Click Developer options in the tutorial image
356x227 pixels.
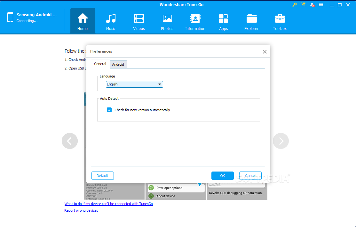[176, 188]
